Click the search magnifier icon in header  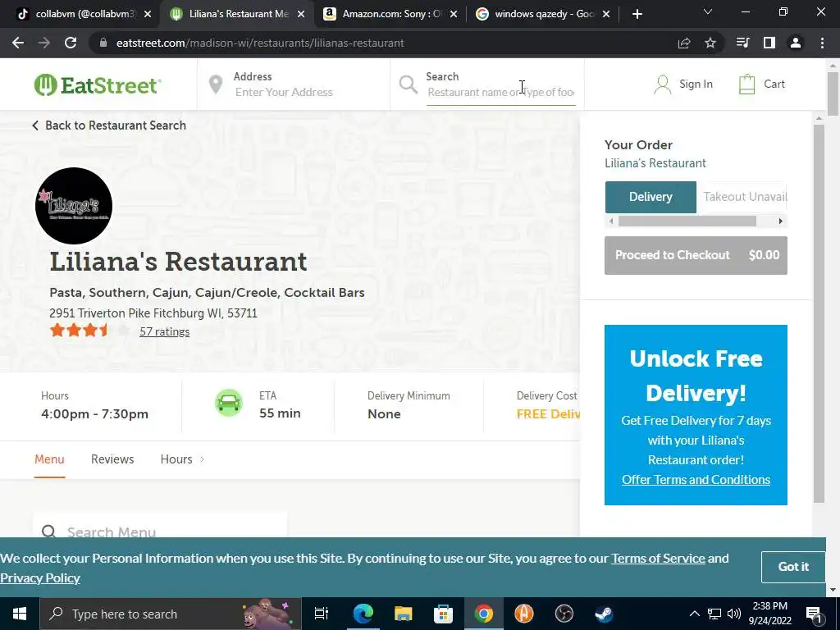409,84
